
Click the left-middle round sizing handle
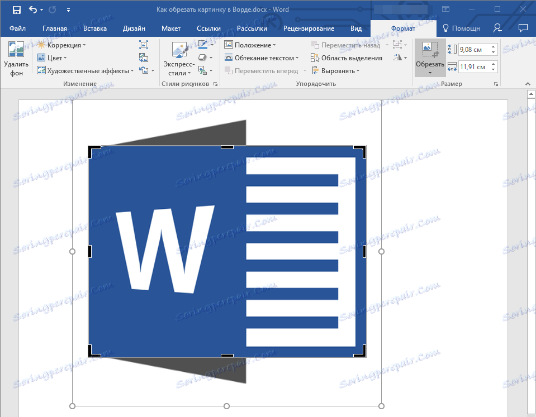coord(72,251)
